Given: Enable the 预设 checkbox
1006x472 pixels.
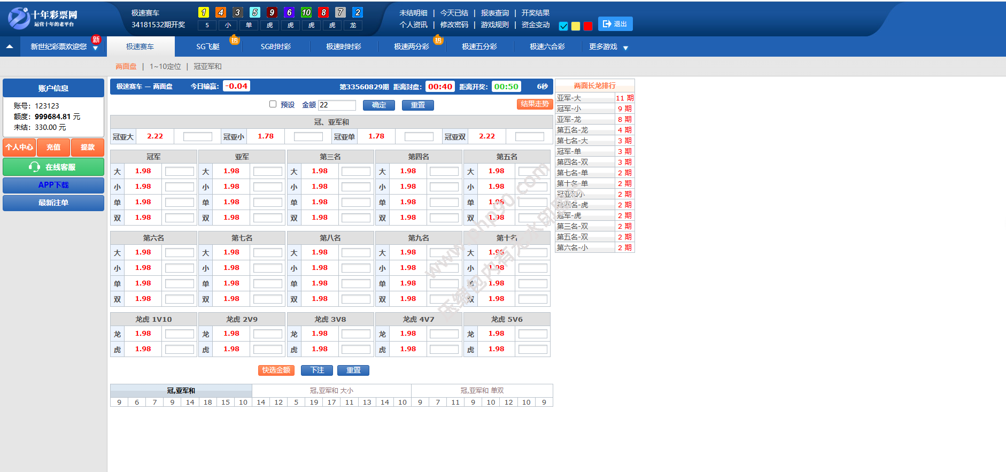Looking at the screenshot, I should click(x=273, y=104).
